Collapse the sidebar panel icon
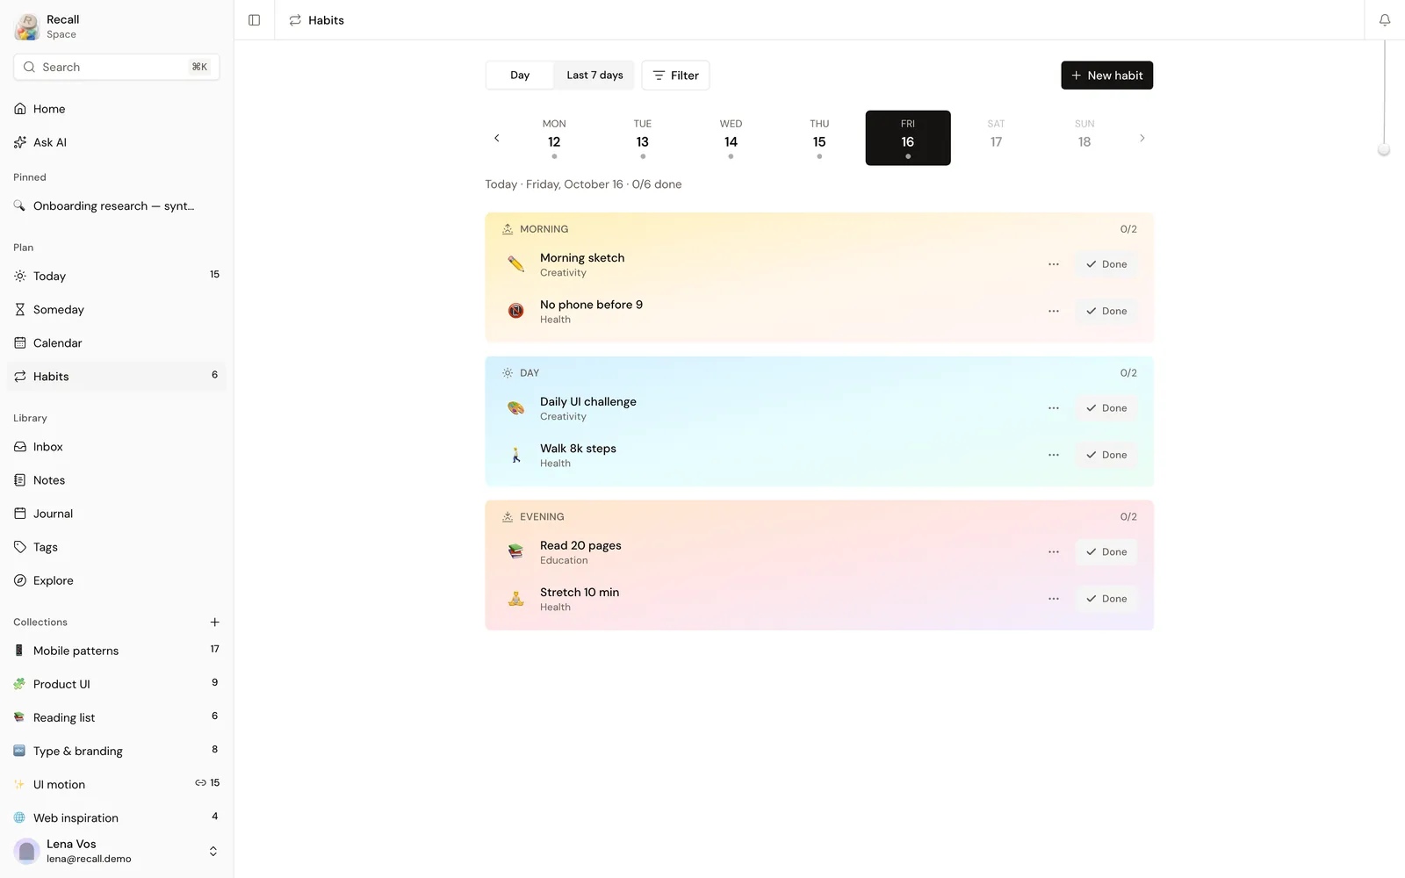 [x=255, y=20]
